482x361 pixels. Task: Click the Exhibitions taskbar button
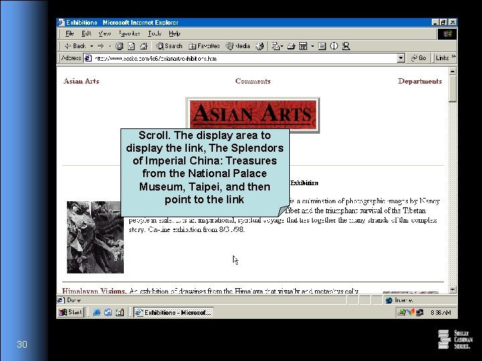pyautogui.click(x=173, y=312)
